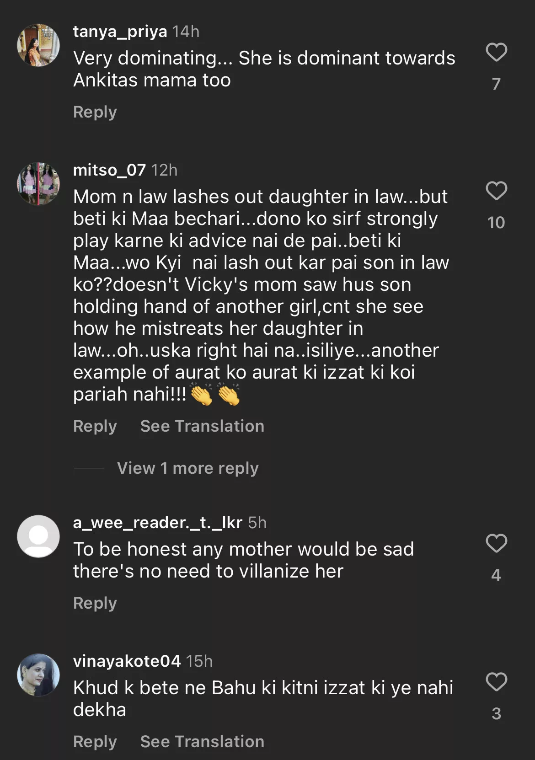See translation of vinayakote04's comment
Screen dimensions: 535x760
pos(202,742)
